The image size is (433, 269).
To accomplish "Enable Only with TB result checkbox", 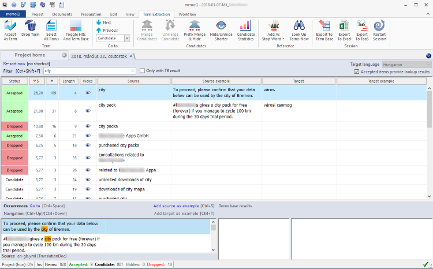I will click(x=142, y=70).
